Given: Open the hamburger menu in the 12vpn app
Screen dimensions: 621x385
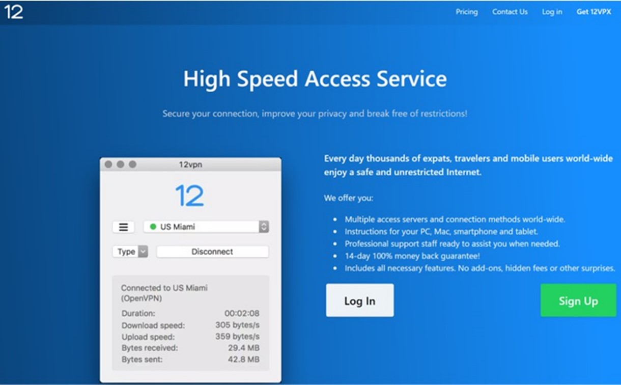Looking at the screenshot, I should [123, 227].
